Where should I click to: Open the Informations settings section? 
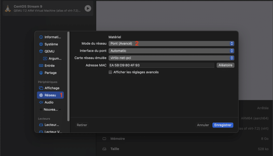(50, 37)
